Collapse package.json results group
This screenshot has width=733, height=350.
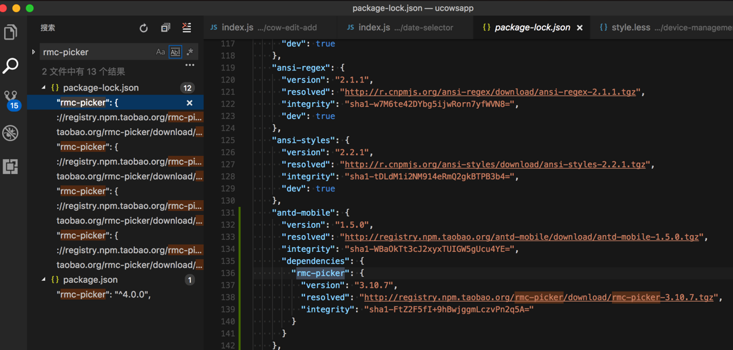pyautogui.click(x=44, y=280)
